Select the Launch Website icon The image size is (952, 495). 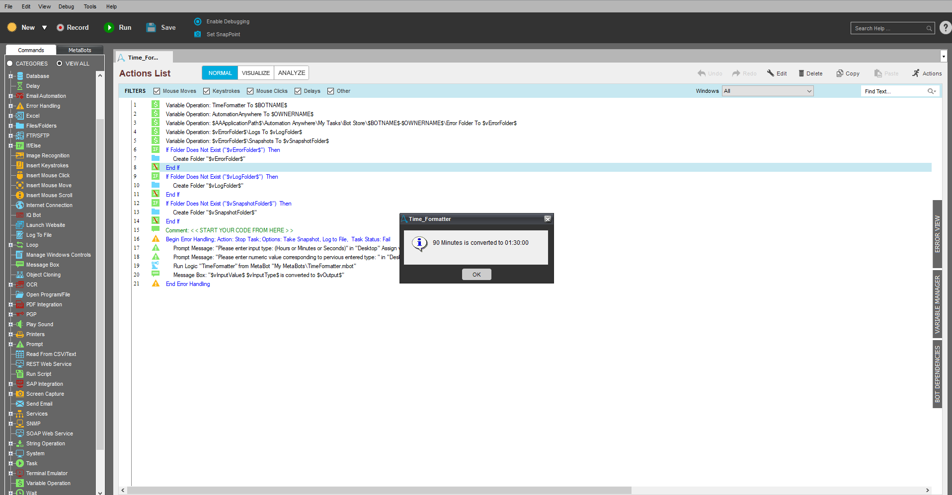(x=20, y=225)
